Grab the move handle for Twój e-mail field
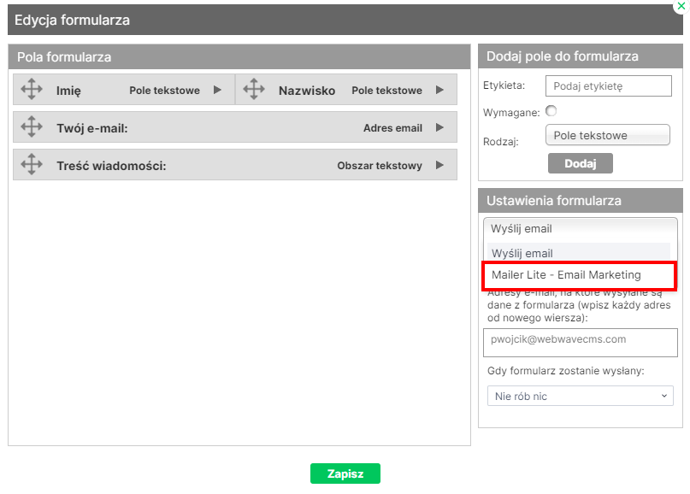Image resolution: width=690 pixels, height=494 pixels. pyautogui.click(x=31, y=126)
